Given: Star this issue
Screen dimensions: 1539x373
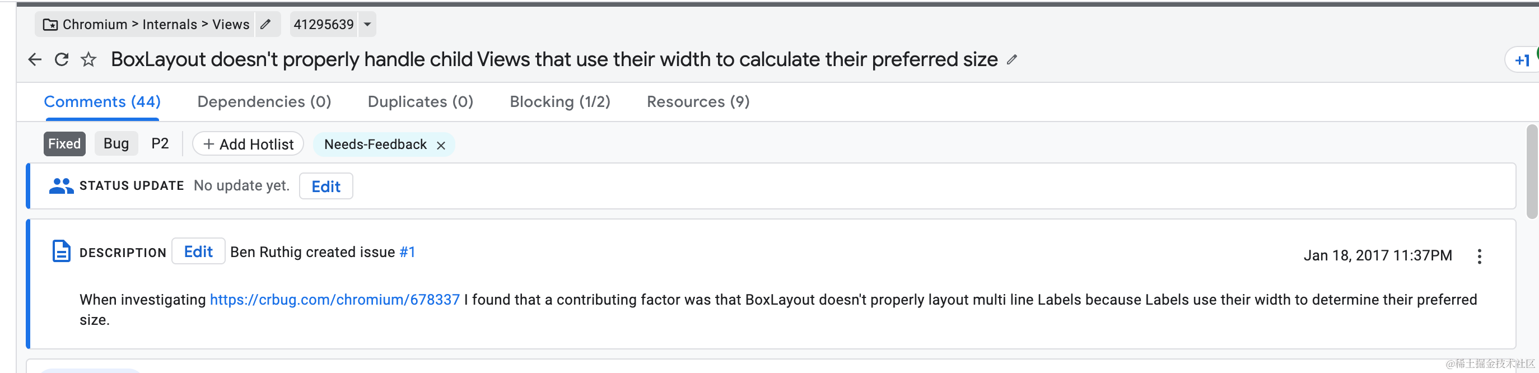Looking at the screenshot, I should [x=88, y=59].
